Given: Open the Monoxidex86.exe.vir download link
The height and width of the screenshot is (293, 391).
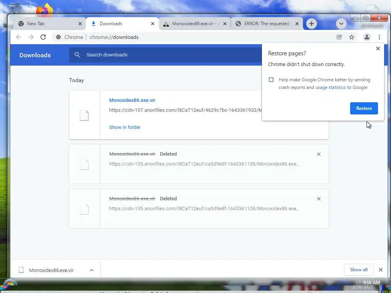Looking at the screenshot, I should (x=132, y=100).
